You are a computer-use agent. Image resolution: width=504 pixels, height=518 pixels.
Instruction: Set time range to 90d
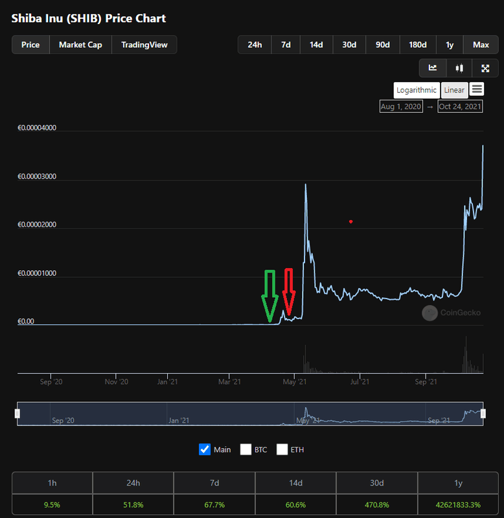coord(383,45)
